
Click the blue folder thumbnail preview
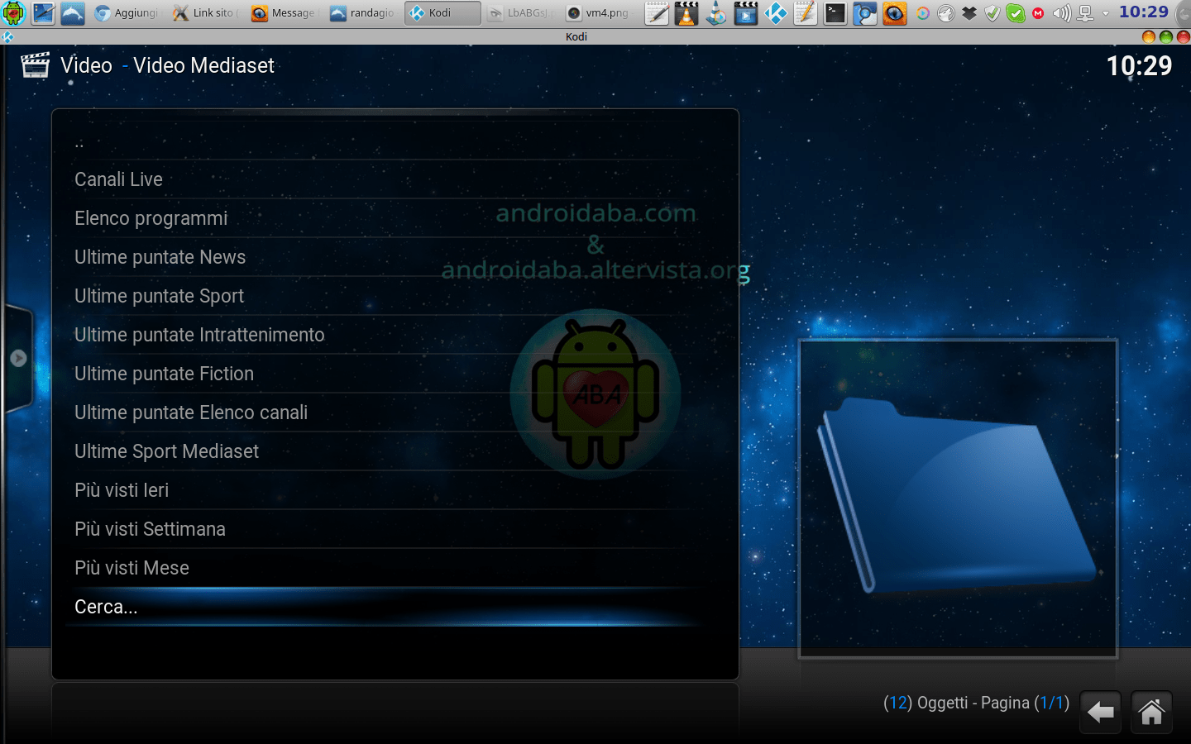pos(958,498)
